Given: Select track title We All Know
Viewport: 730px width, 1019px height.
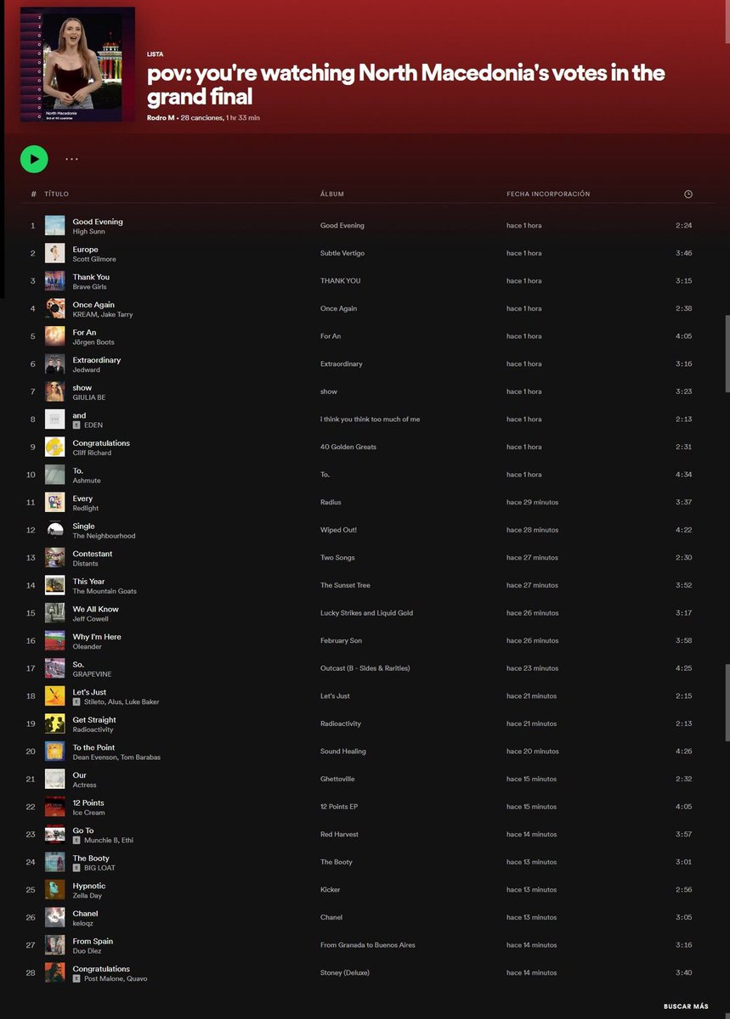Looking at the screenshot, I should pos(96,609).
